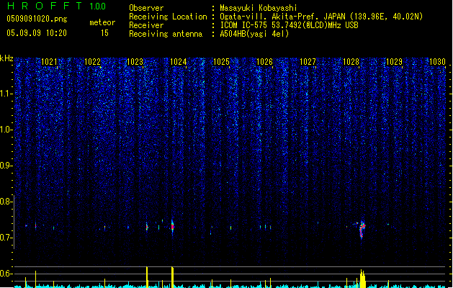The image size is (453, 288).
Task: Click the meteor echo just after 1023
Action: (147, 227)
